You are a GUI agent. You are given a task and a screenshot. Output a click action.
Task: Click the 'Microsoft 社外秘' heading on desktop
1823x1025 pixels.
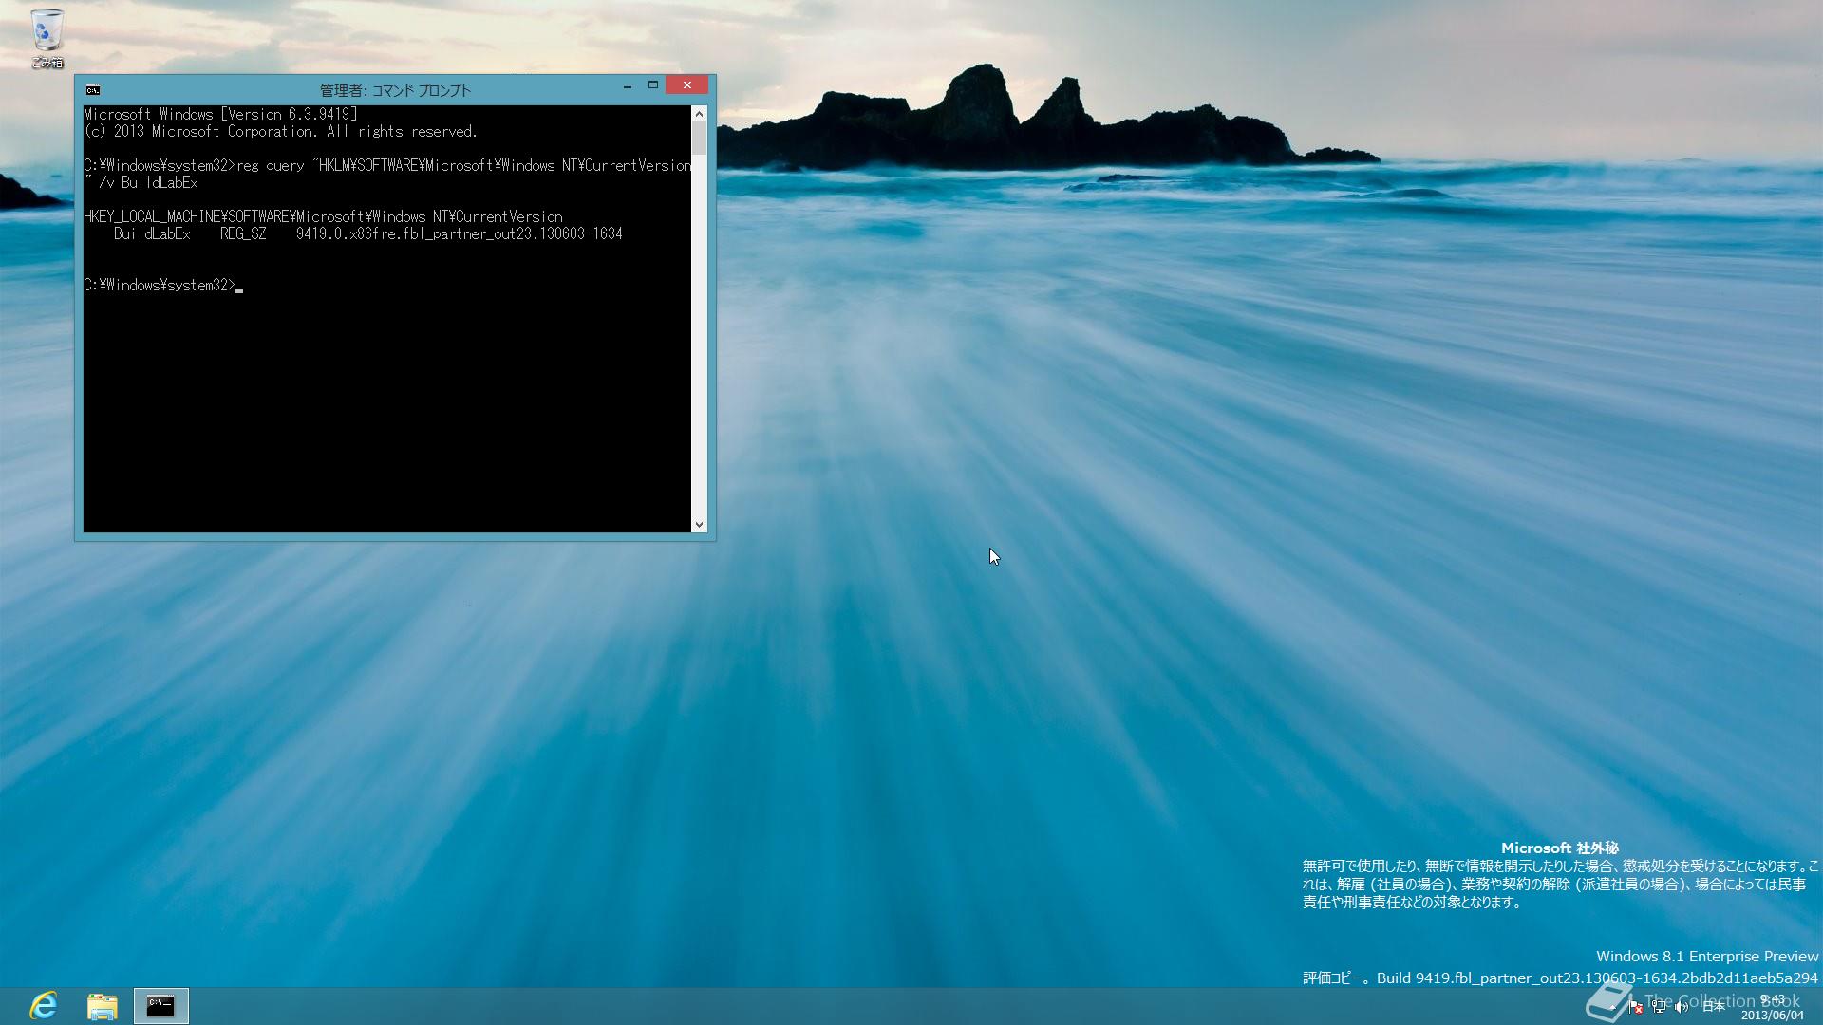(x=1560, y=848)
